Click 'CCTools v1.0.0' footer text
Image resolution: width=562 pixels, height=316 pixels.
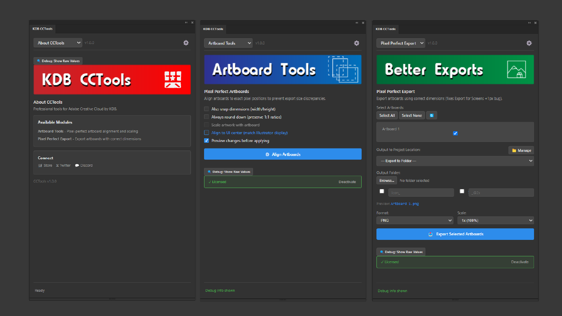[45, 181]
